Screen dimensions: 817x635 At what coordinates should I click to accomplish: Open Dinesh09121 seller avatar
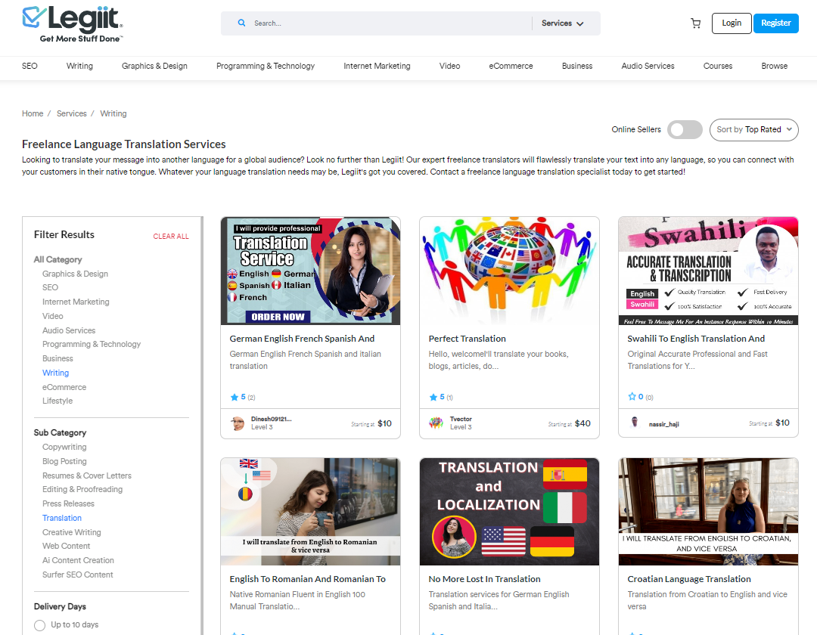click(x=238, y=423)
